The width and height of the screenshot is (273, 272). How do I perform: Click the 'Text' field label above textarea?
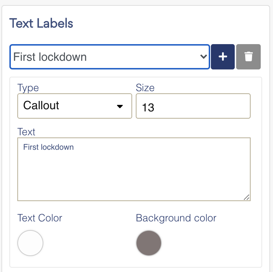coord(26,132)
